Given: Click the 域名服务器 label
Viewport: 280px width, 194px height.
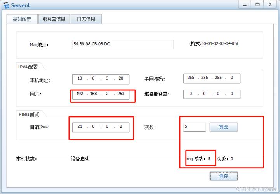Looking at the screenshot, I should point(157,94).
